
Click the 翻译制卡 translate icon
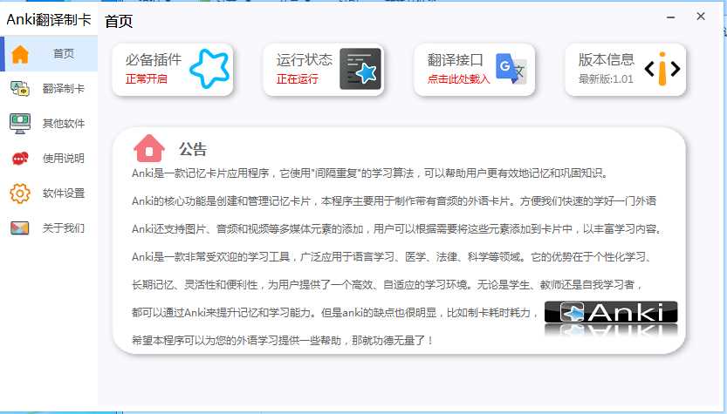[x=20, y=88]
